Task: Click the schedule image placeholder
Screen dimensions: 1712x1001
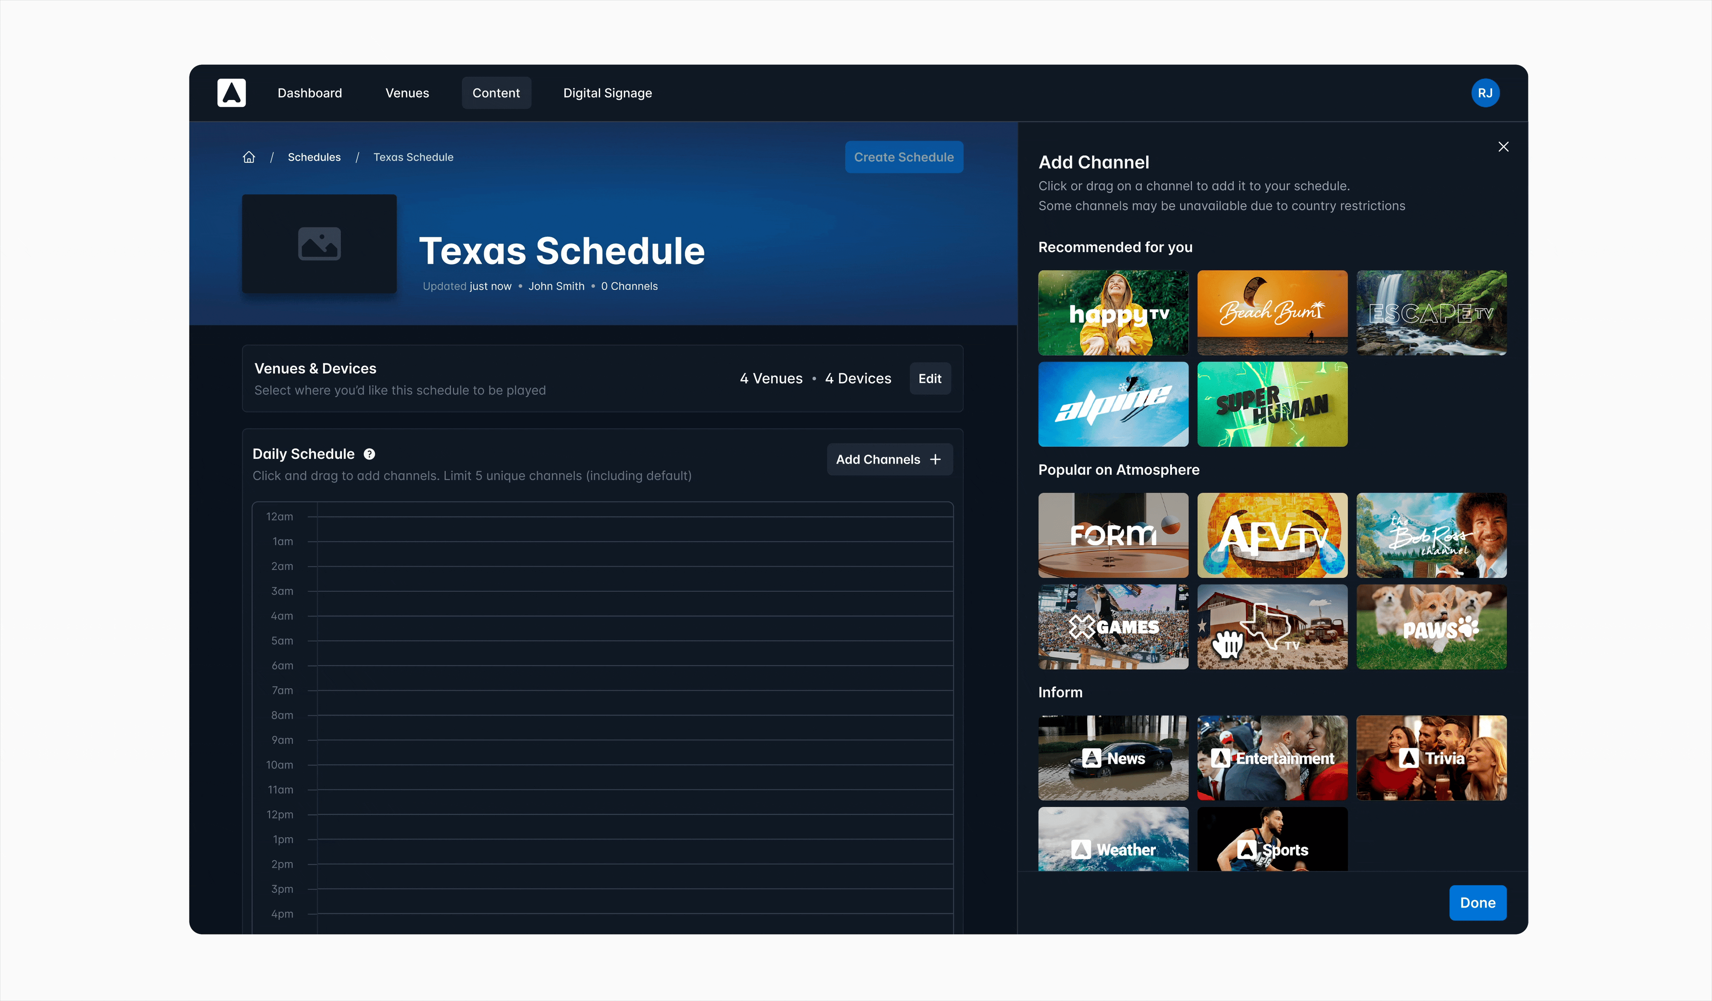Action: pos(319,244)
